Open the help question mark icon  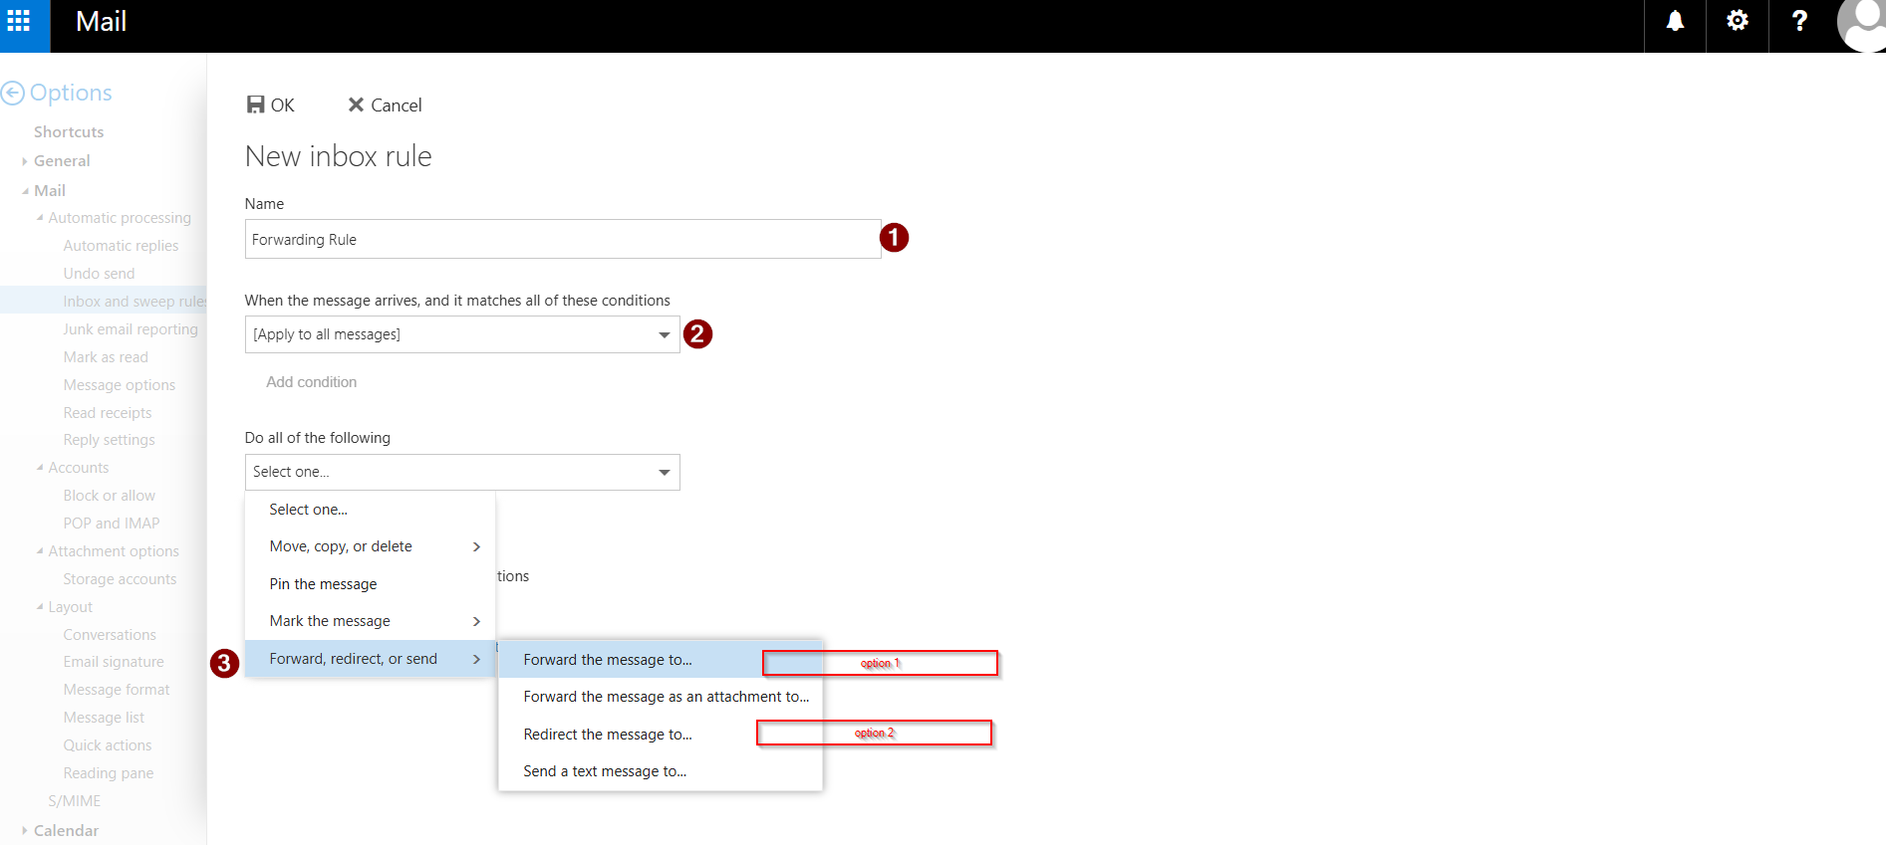(1799, 21)
